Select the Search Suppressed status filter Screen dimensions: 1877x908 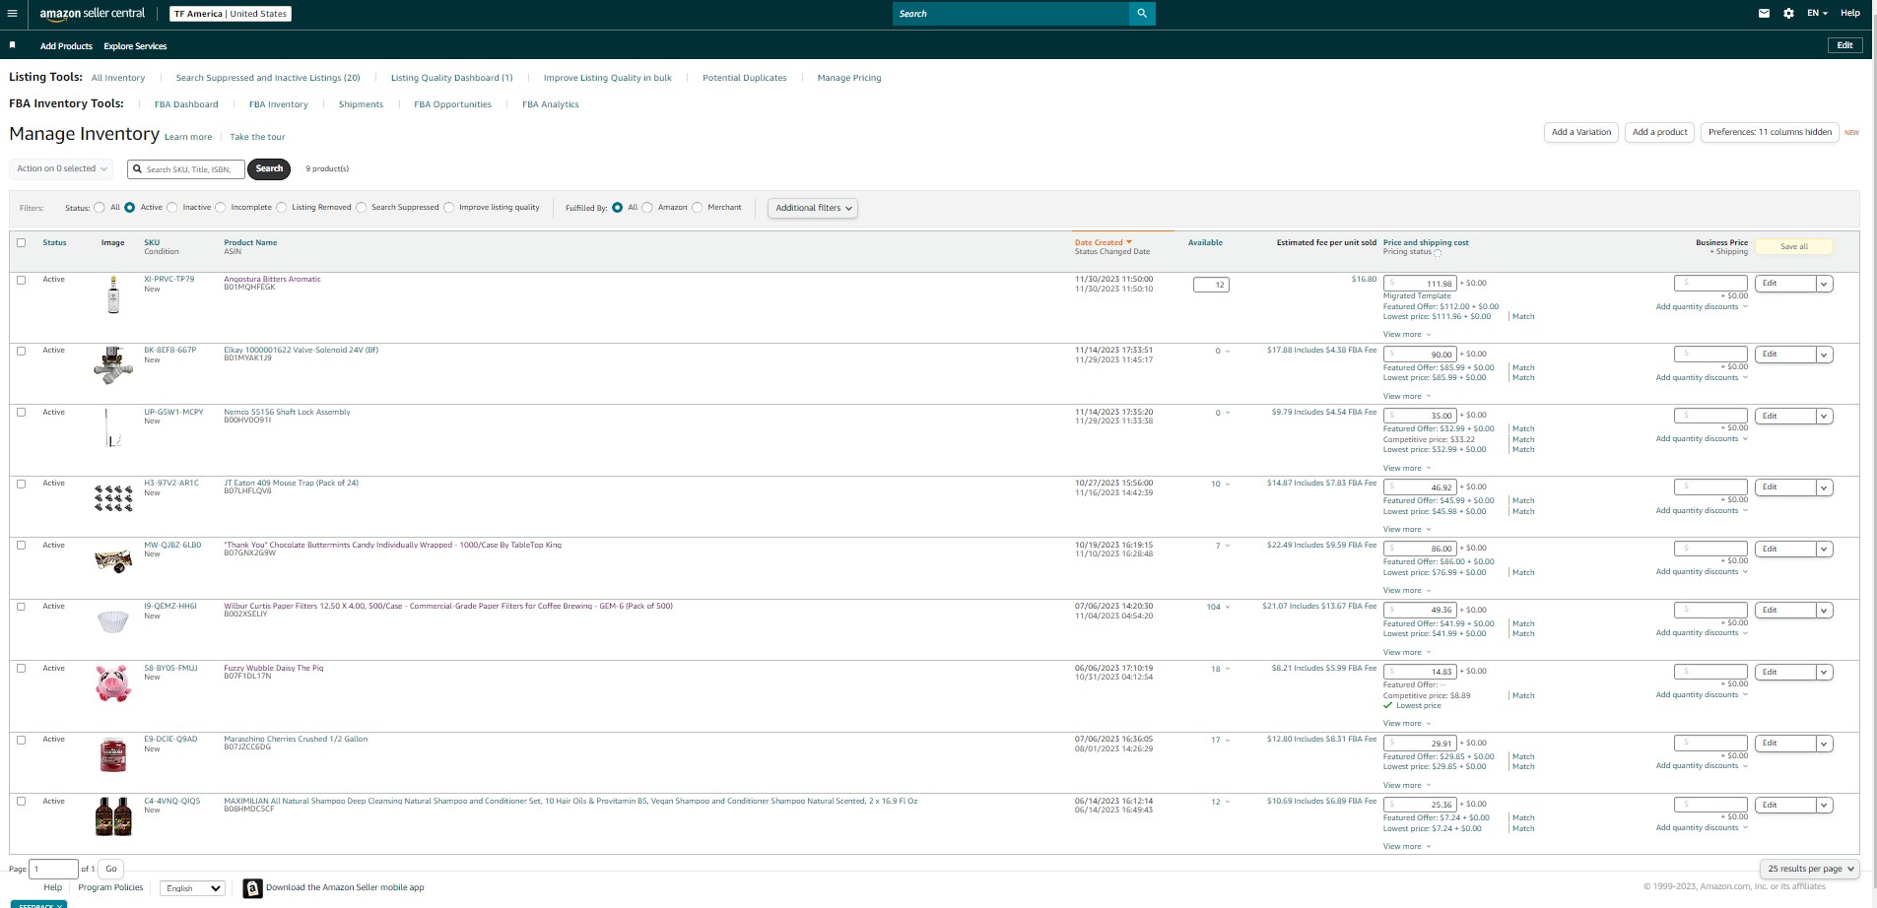pos(362,208)
